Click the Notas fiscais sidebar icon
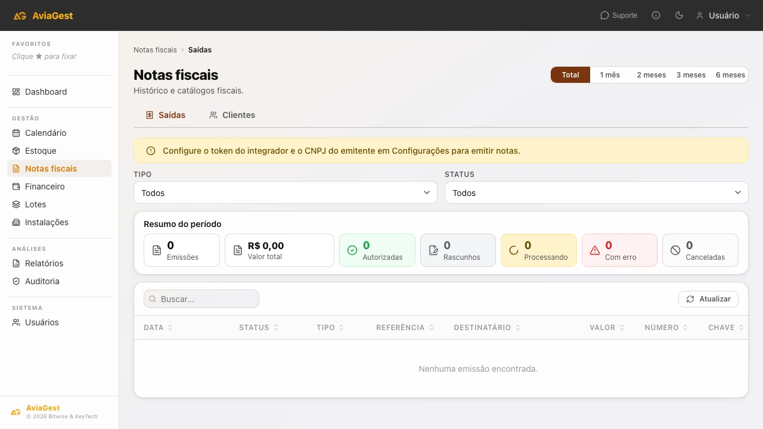This screenshot has height=429, width=763. tap(16, 169)
